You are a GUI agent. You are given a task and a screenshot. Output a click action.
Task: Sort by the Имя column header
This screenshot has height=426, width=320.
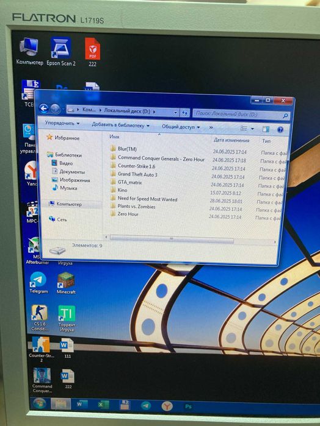[x=114, y=137]
